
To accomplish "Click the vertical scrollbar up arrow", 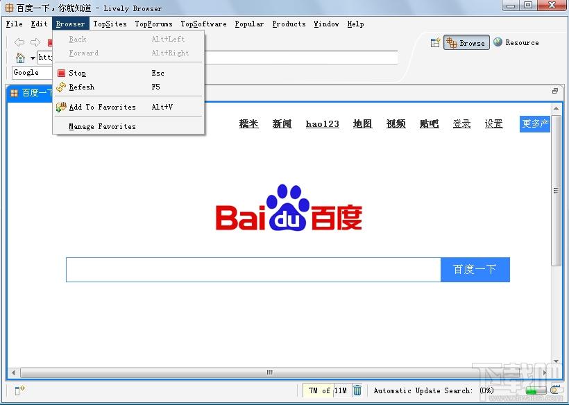I will point(556,108).
